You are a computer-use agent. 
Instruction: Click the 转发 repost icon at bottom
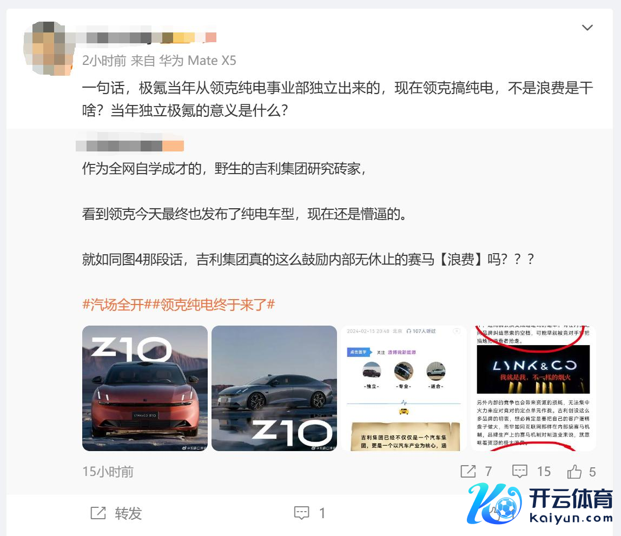click(98, 513)
